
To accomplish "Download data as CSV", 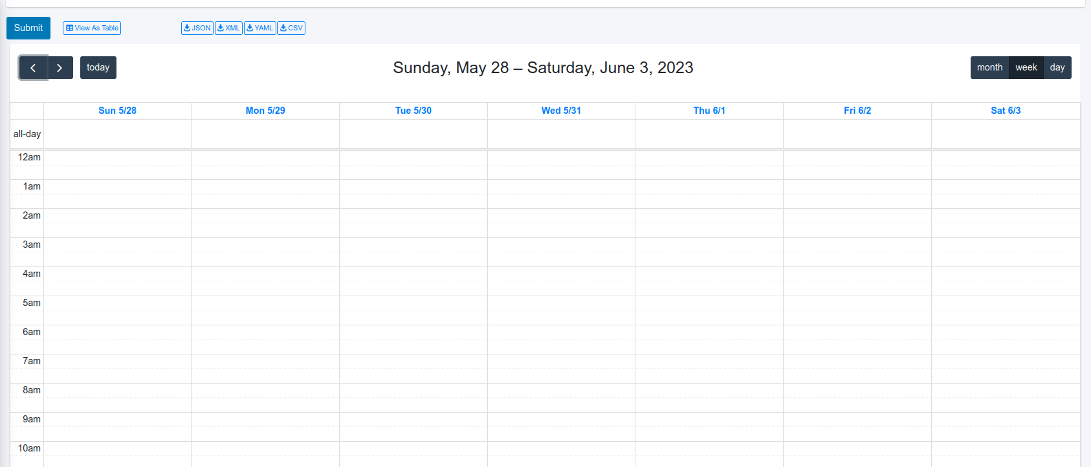I will point(291,28).
